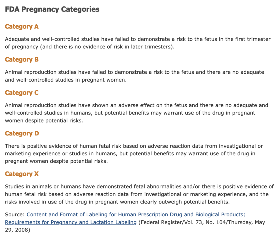Click the Category D paragraph on human fetal risk
Viewport: 275px width, 236px height.
[134, 154]
